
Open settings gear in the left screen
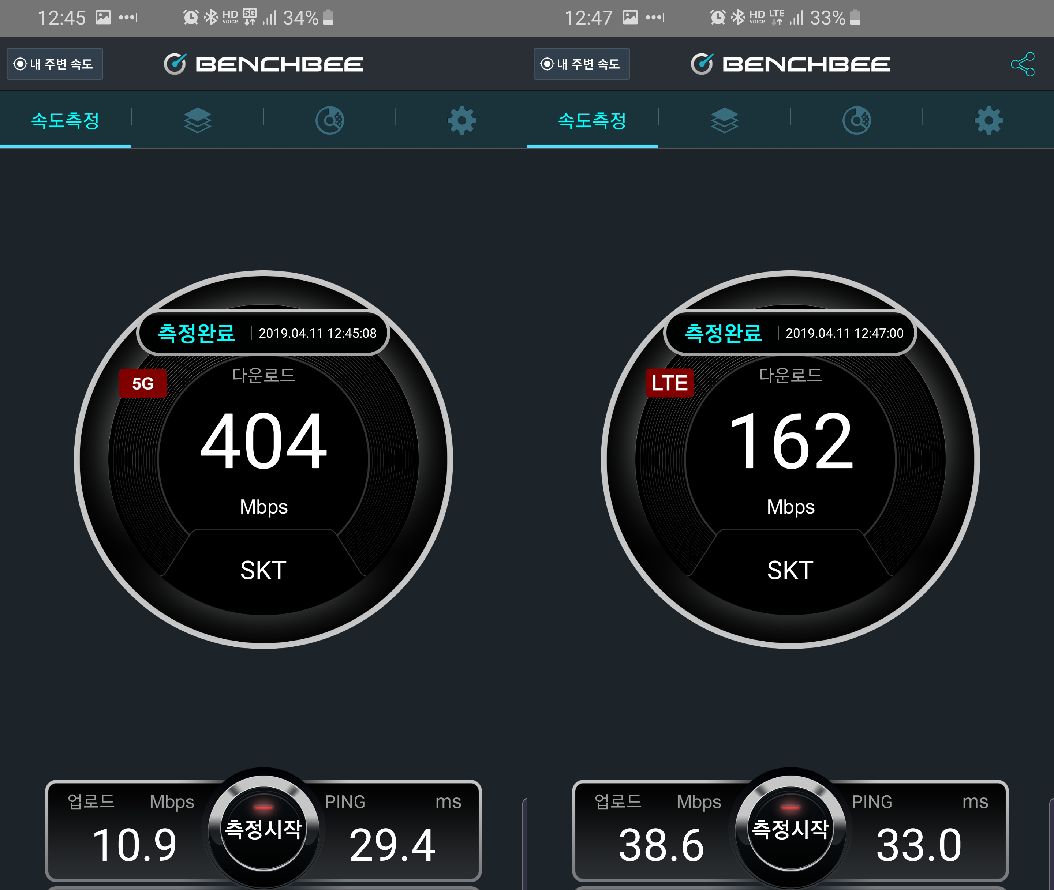point(461,120)
